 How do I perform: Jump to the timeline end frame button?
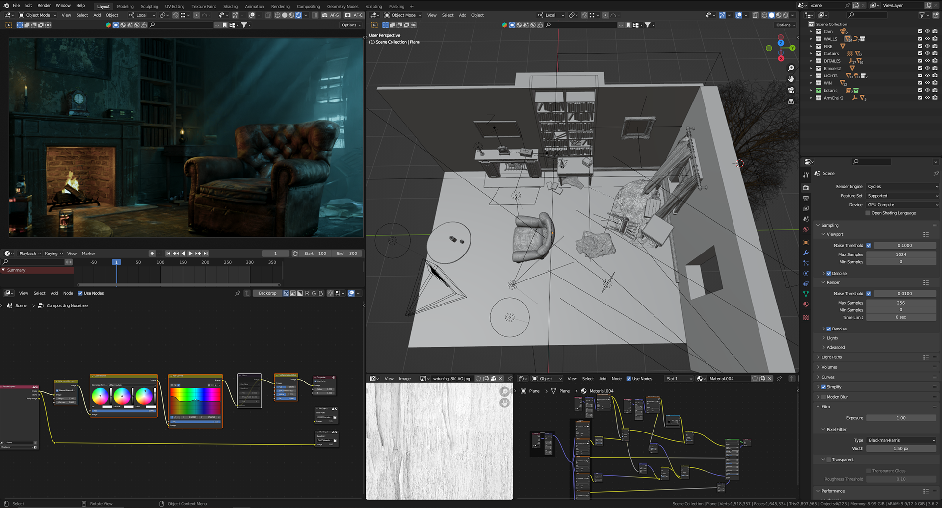[x=206, y=254]
